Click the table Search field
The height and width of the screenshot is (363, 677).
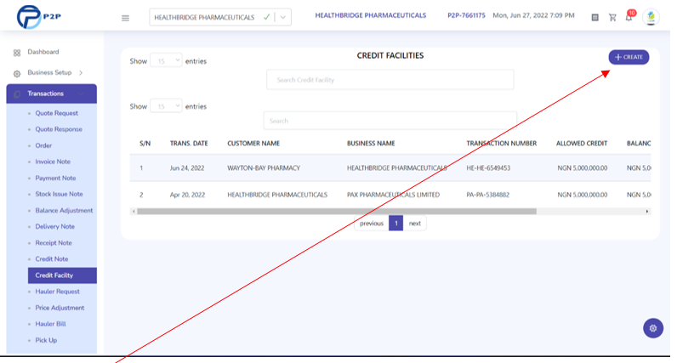click(390, 121)
